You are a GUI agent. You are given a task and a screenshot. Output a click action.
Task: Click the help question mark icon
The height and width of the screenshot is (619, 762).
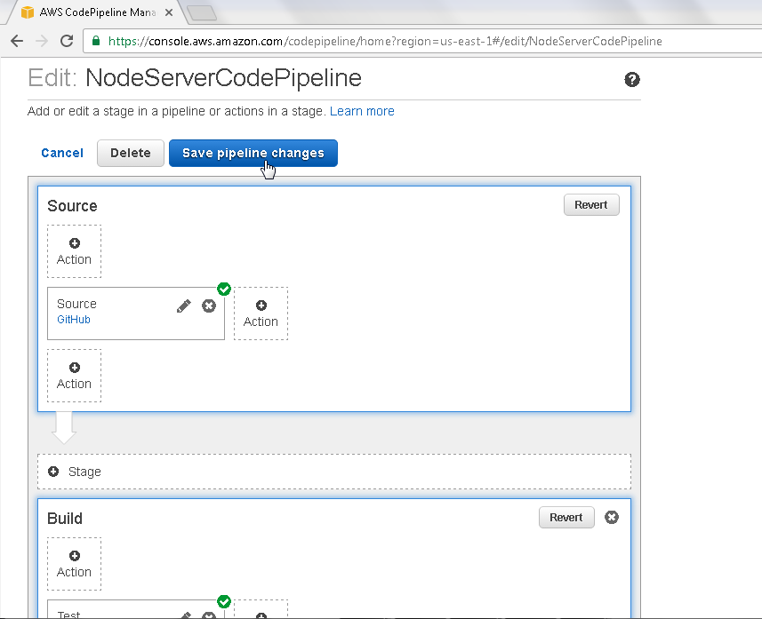point(632,80)
